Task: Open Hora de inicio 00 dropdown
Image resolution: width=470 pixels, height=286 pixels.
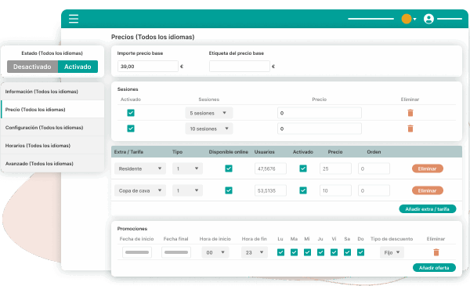Action: (215, 252)
